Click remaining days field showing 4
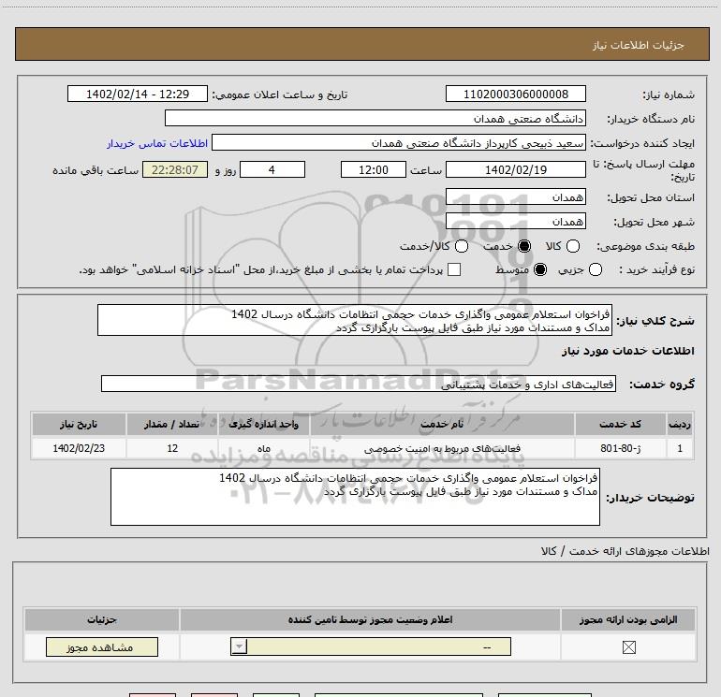The height and width of the screenshot is (697, 721). point(272,169)
